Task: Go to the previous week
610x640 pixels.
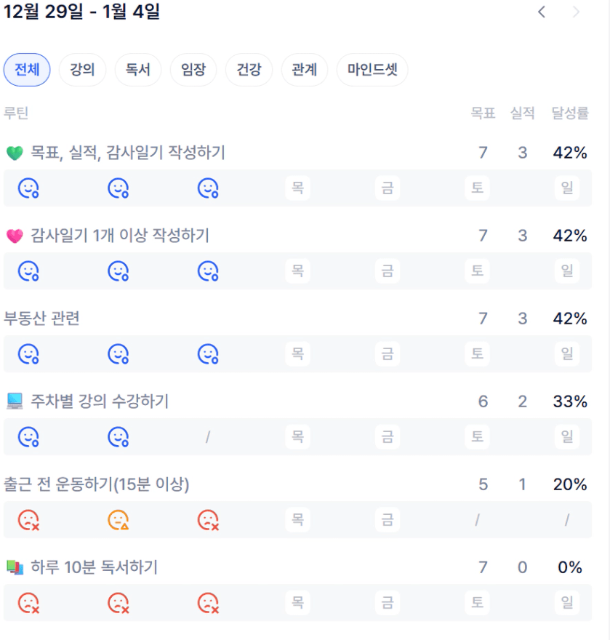Action: coord(542,12)
